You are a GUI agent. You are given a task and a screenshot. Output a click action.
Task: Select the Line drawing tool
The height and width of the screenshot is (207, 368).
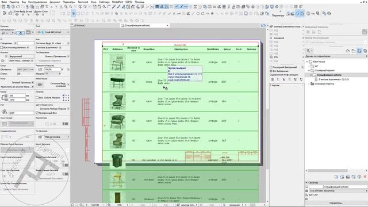pos(193,14)
